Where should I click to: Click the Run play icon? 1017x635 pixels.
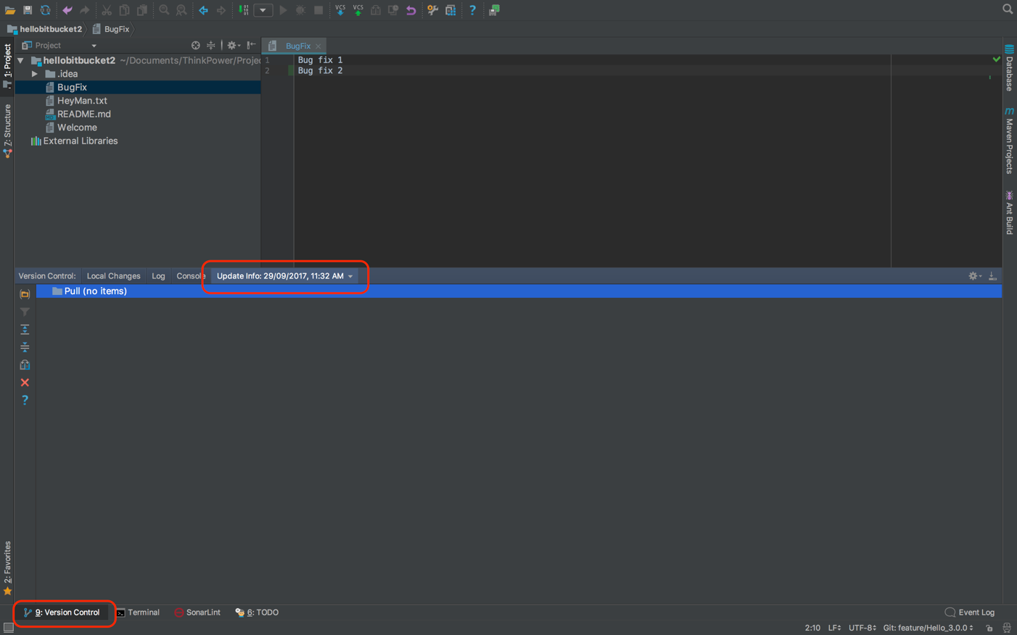coord(283,10)
